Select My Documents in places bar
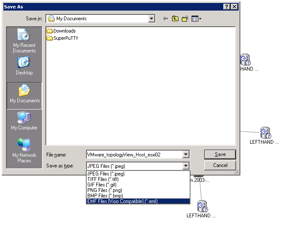This screenshot has width=292, height=241. pos(25,94)
